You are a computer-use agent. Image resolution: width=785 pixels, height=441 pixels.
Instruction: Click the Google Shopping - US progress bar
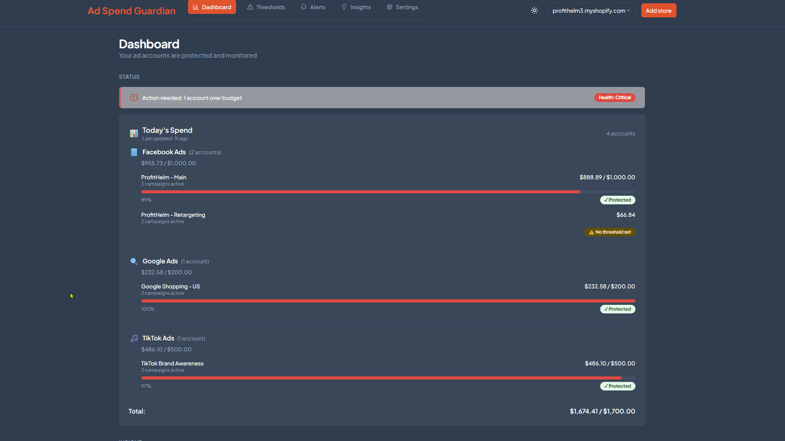click(388, 301)
